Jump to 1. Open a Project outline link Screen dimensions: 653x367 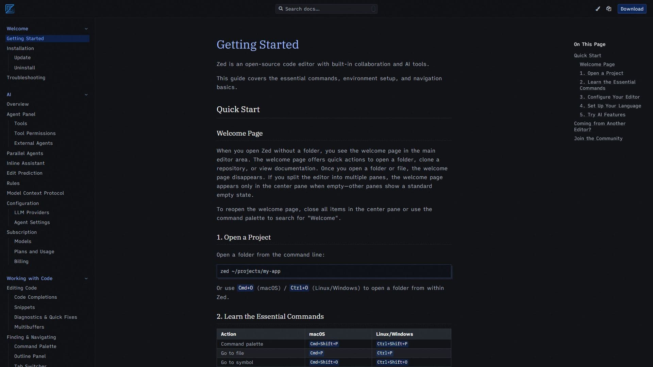pyautogui.click(x=601, y=73)
